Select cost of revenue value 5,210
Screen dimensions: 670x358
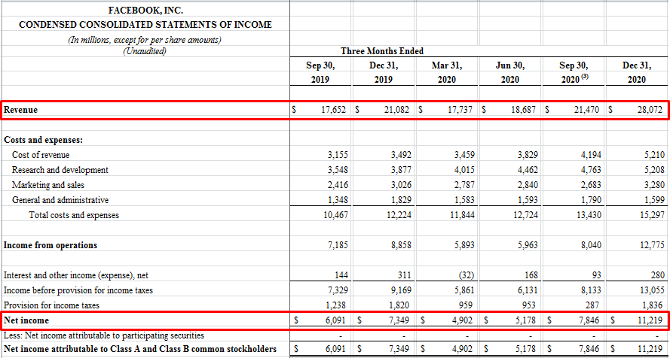(654, 155)
